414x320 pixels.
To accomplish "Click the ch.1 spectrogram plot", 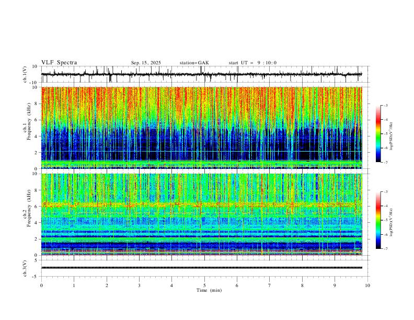I will (x=202, y=128).
